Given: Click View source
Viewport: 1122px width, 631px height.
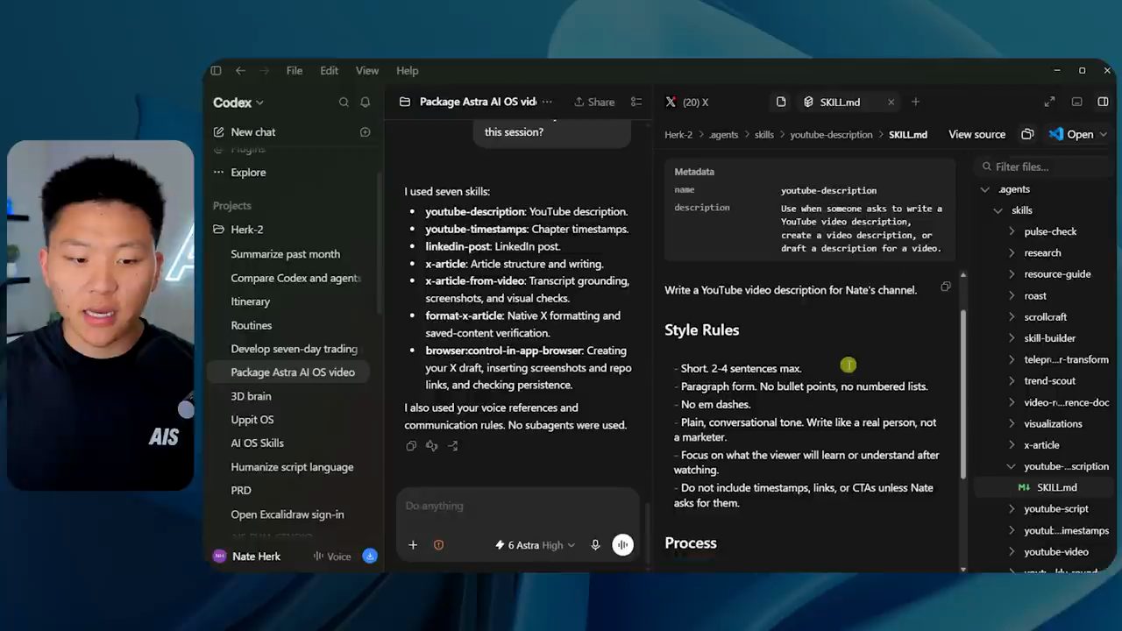Looking at the screenshot, I should pos(977,135).
